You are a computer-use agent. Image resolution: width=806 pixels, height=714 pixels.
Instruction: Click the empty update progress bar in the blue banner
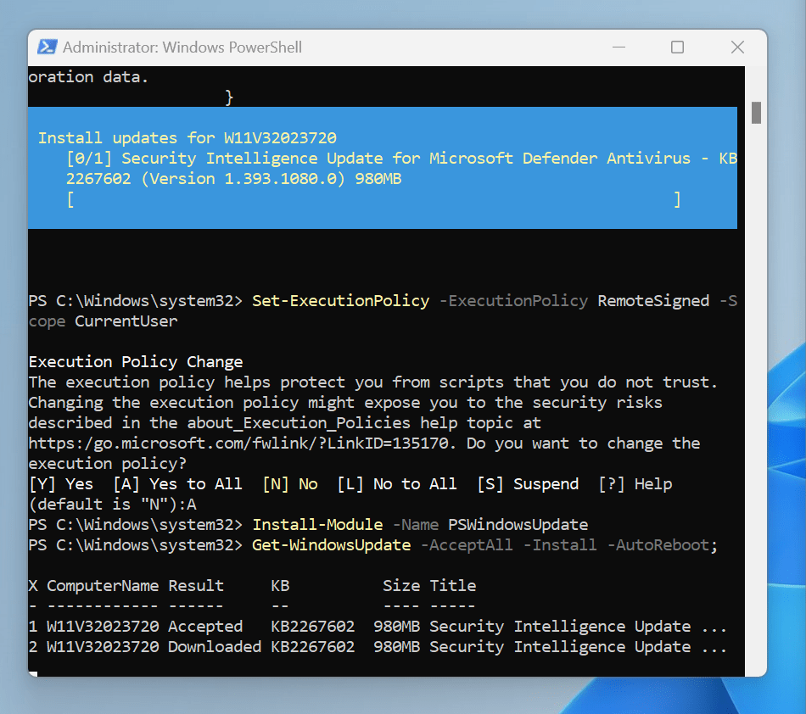373,199
